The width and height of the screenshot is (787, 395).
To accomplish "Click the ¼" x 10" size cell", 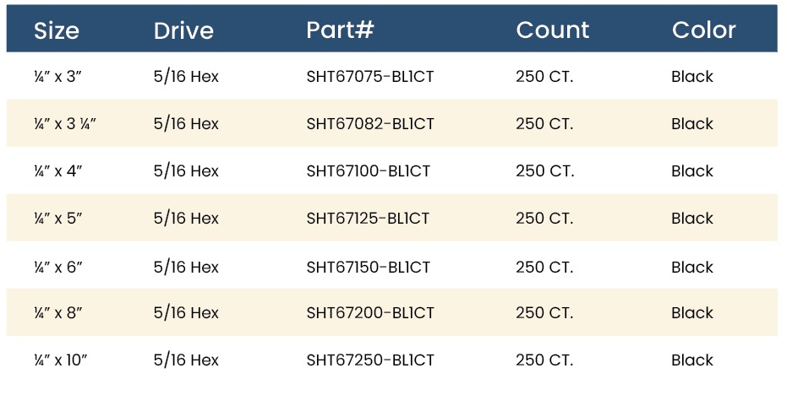I will 60,360.
